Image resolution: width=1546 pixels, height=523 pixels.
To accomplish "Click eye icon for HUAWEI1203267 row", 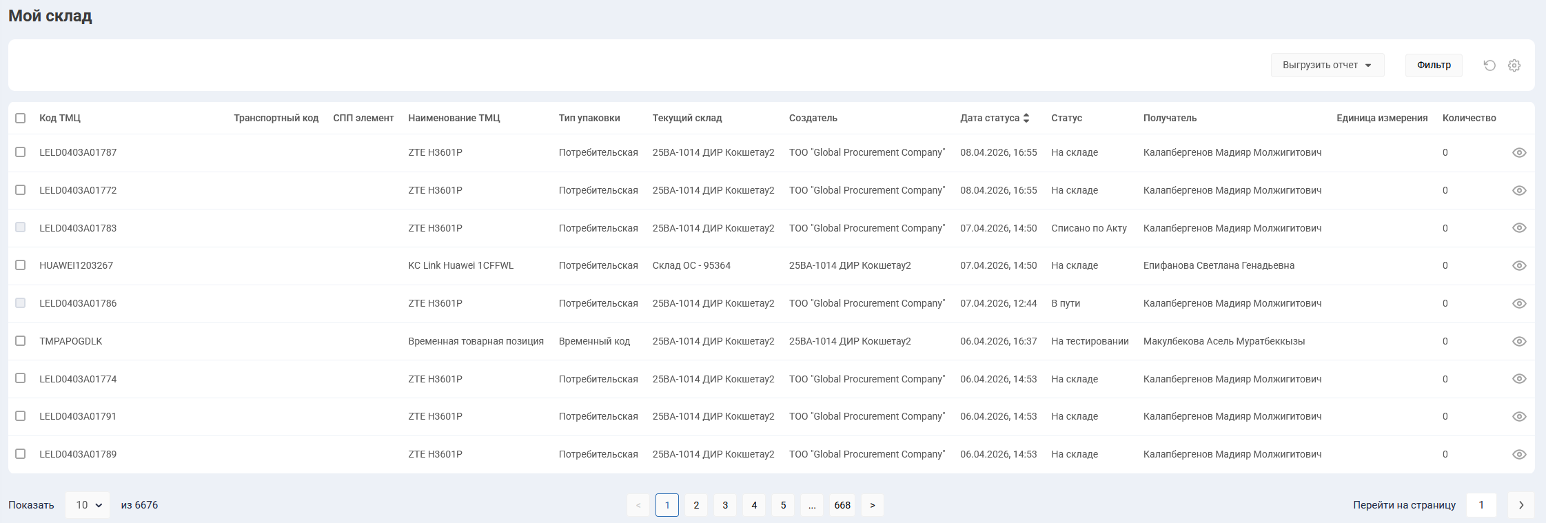I will tap(1519, 266).
